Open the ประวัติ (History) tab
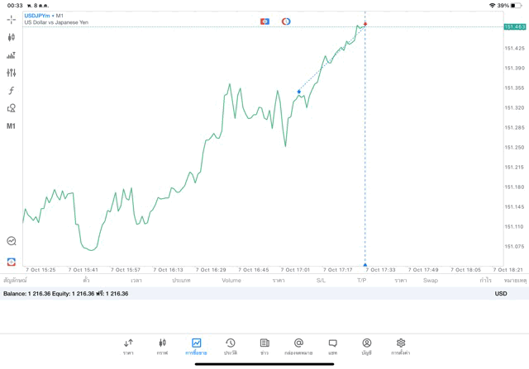Image resolution: width=529 pixels, height=369 pixels. (x=231, y=346)
